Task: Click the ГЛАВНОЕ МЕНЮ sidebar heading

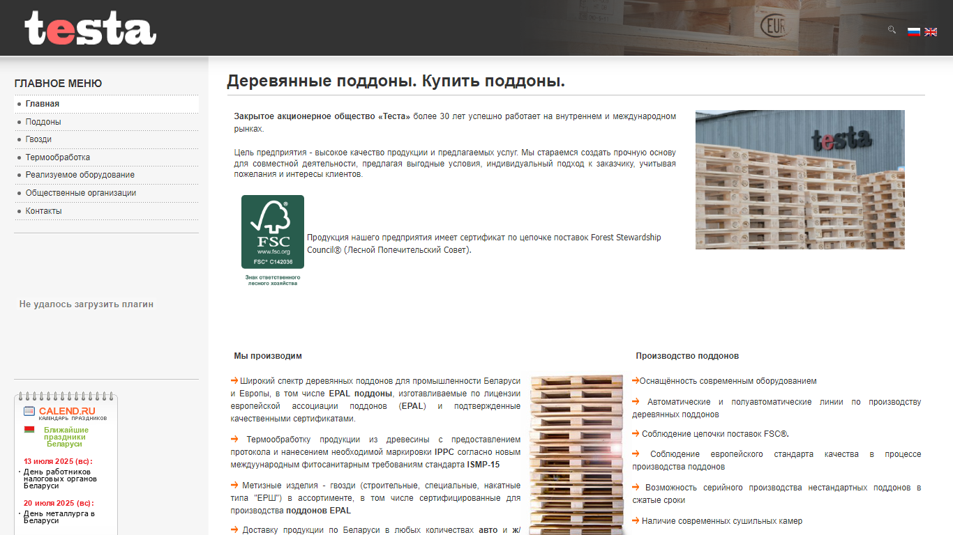Action: coord(58,84)
